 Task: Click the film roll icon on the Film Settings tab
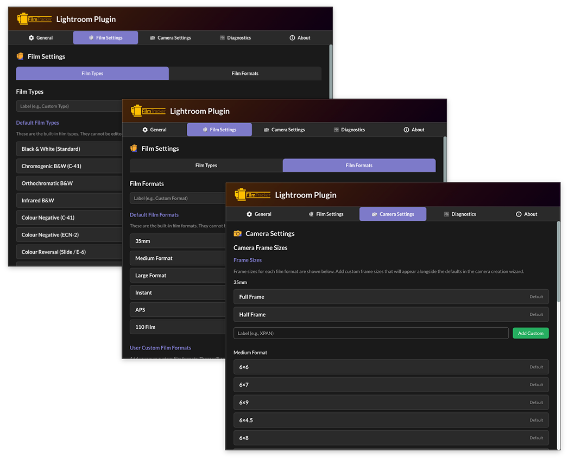(311, 214)
